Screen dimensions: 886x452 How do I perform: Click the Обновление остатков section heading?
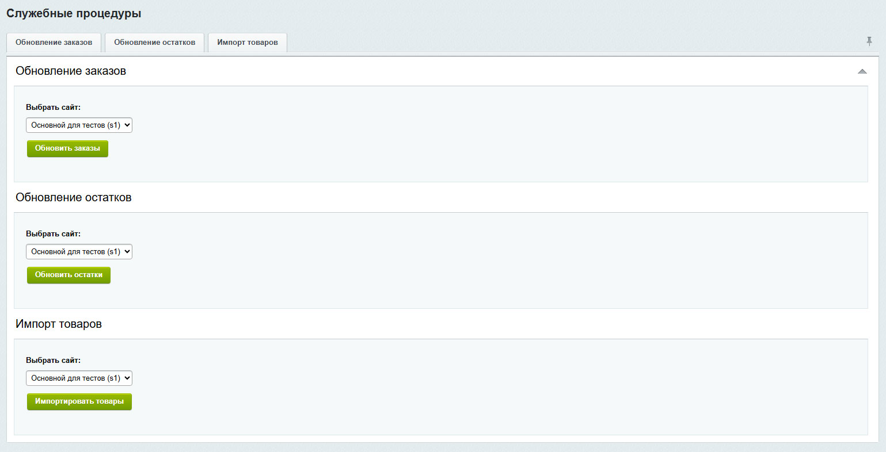click(x=74, y=198)
